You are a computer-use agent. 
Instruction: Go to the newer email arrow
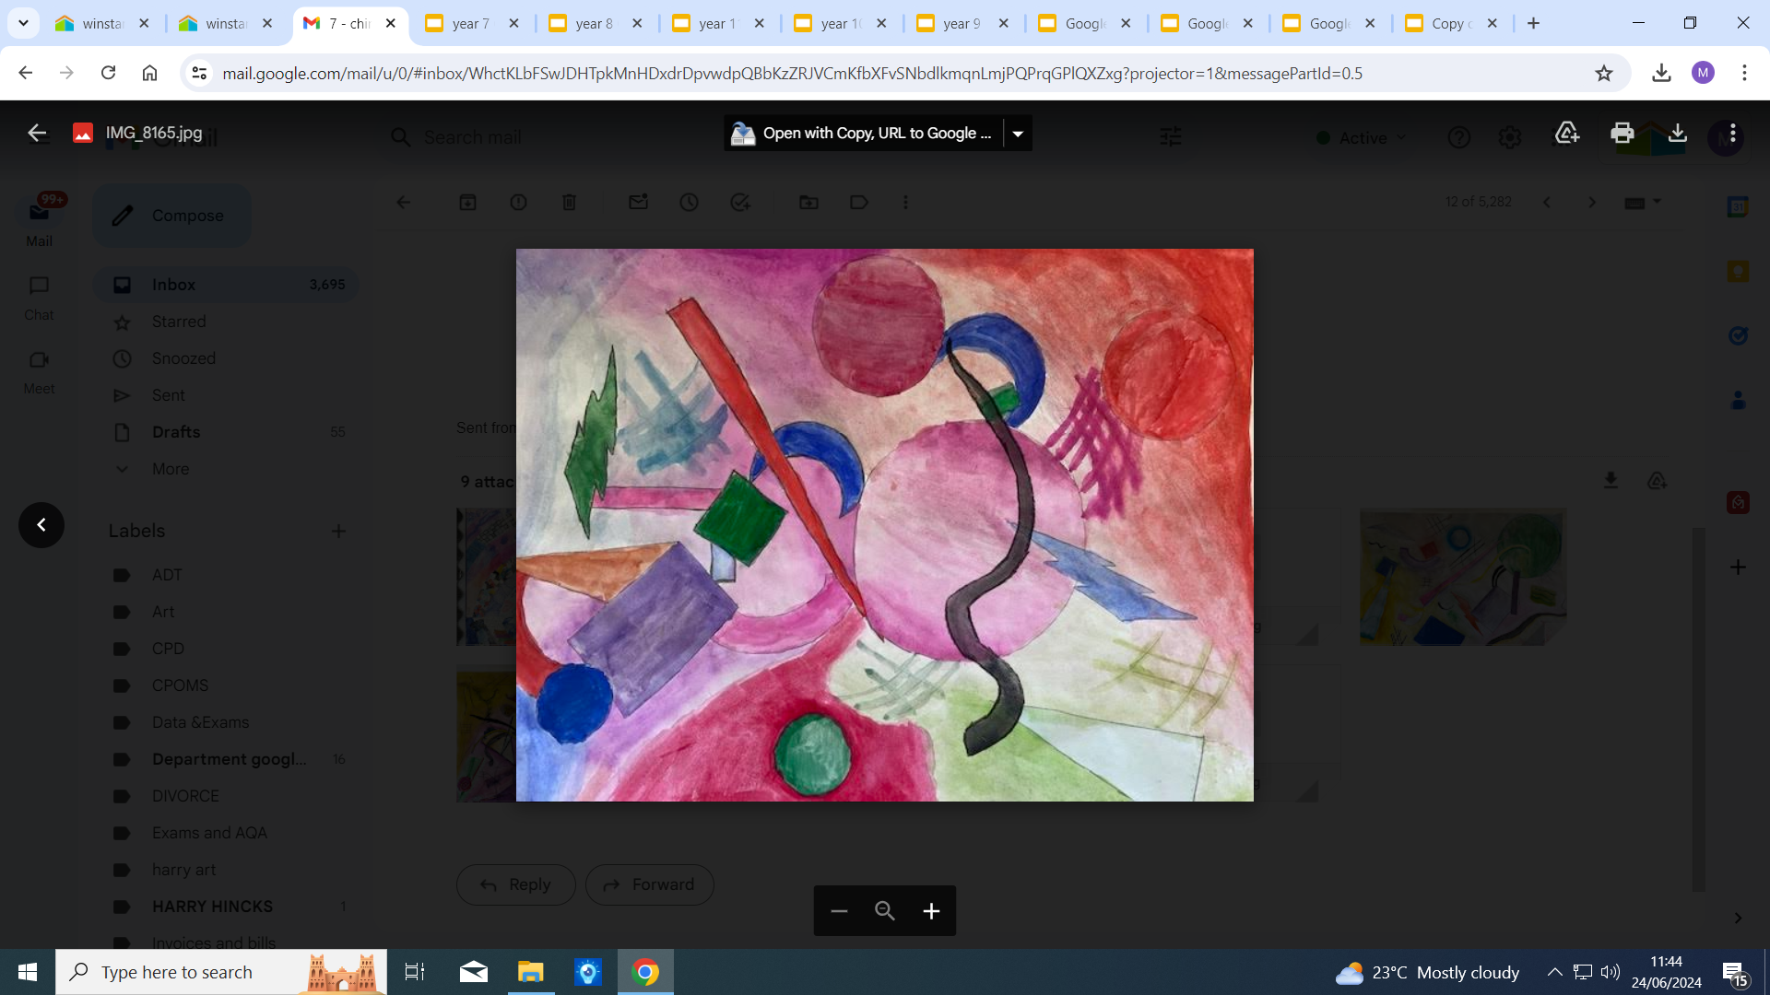pyautogui.click(x=1547, y=202)
